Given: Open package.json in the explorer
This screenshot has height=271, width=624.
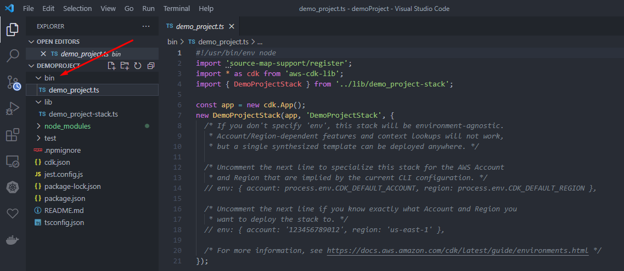Looking at the screenshot, I should click(x=64, y=198).
